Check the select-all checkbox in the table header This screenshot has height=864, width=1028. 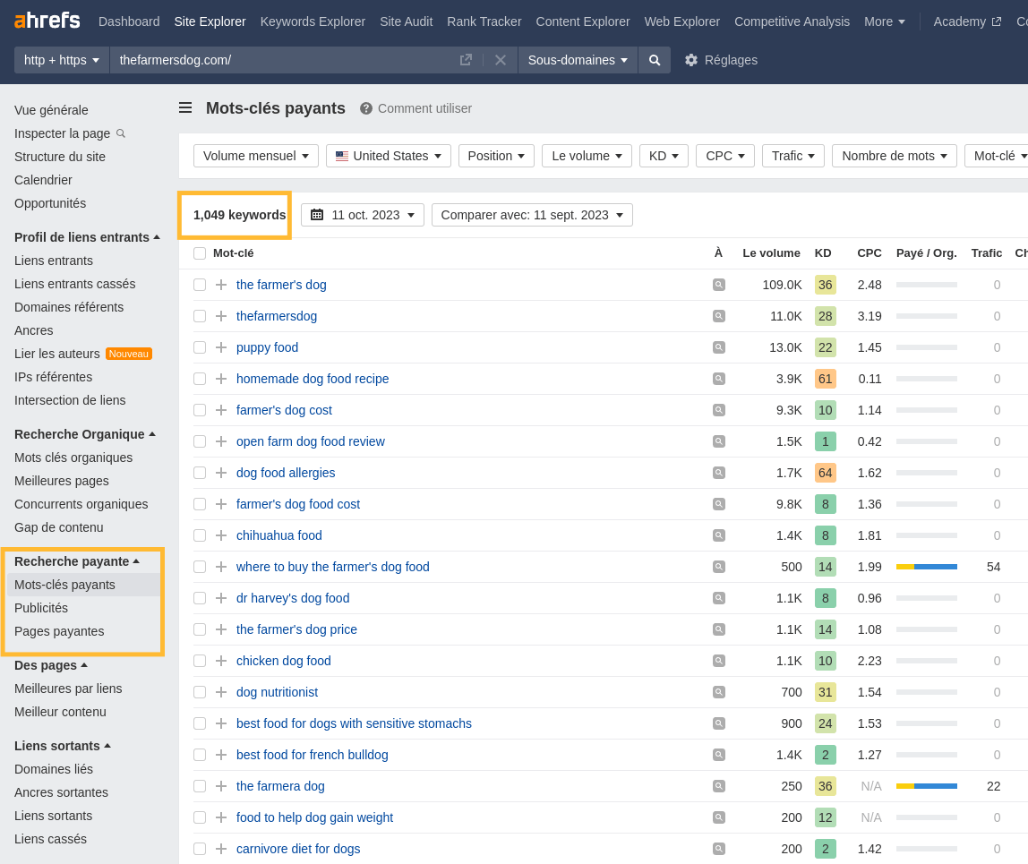[199, 253]
